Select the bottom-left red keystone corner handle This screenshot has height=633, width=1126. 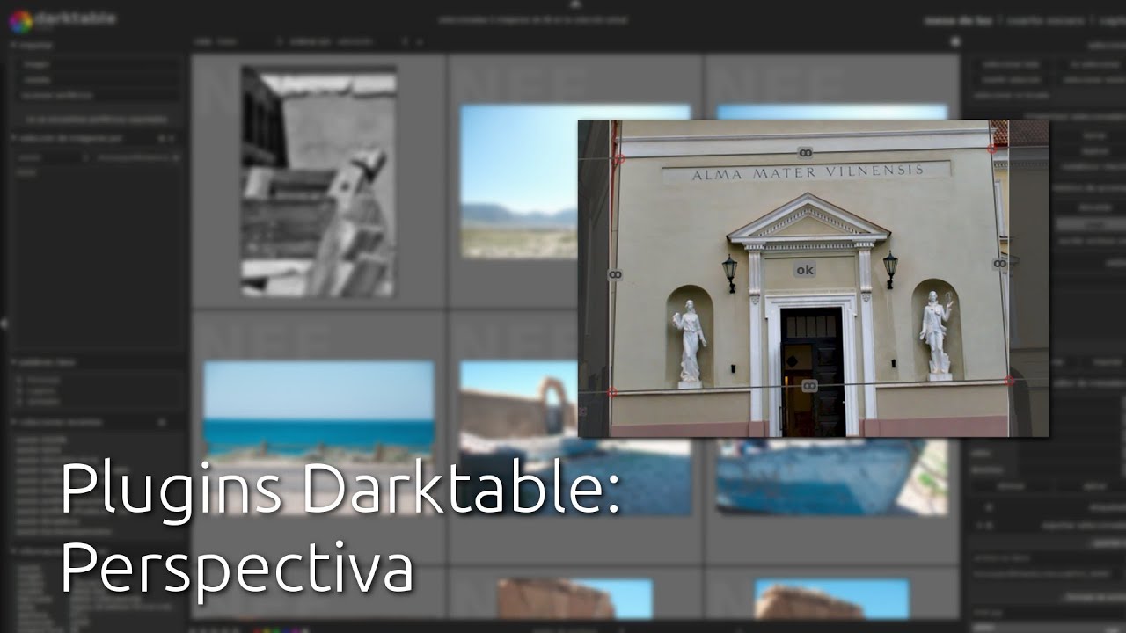tap(612, 392)
